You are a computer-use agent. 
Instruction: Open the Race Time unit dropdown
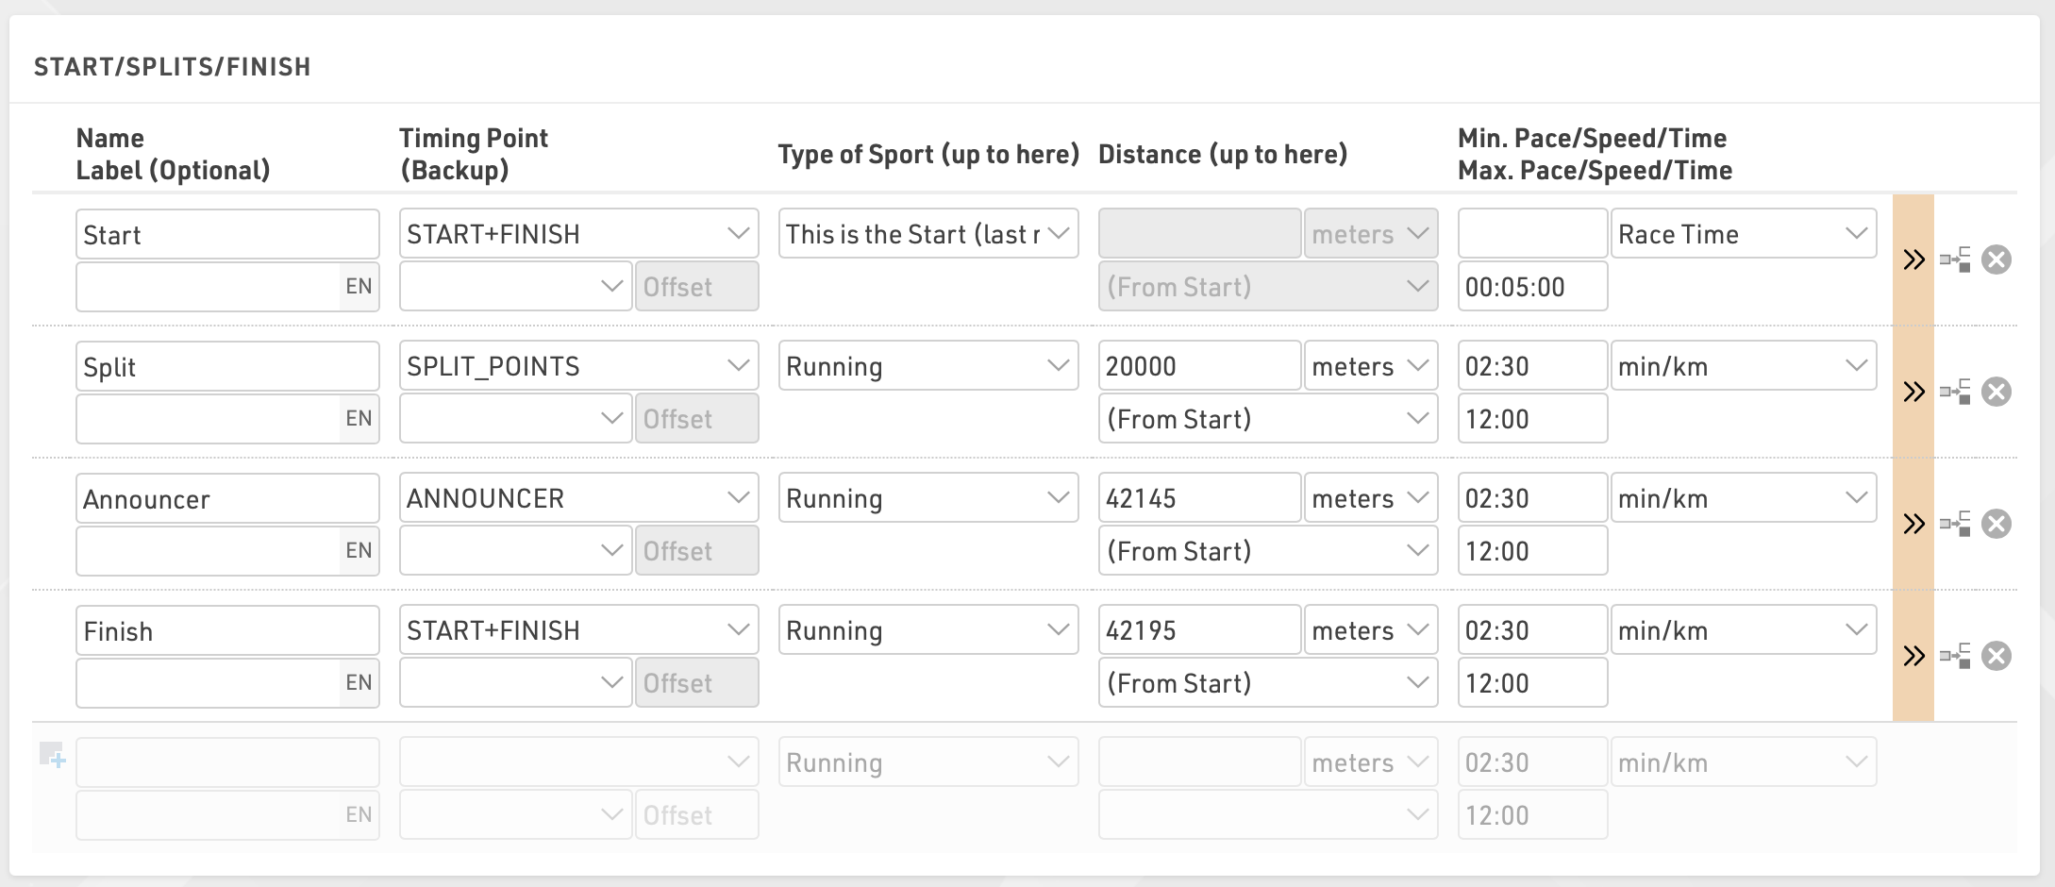point(1743,234)
